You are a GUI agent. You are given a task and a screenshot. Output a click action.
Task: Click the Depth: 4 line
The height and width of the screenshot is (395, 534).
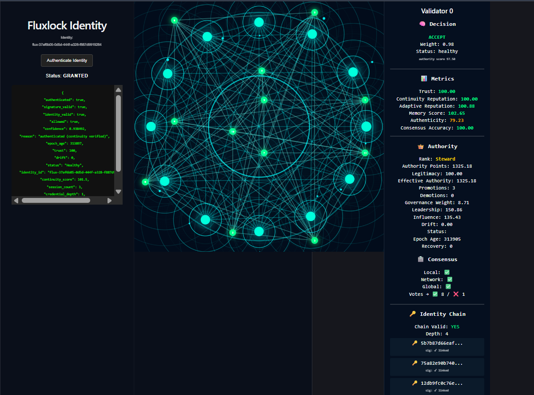click(x=437, y=334)
